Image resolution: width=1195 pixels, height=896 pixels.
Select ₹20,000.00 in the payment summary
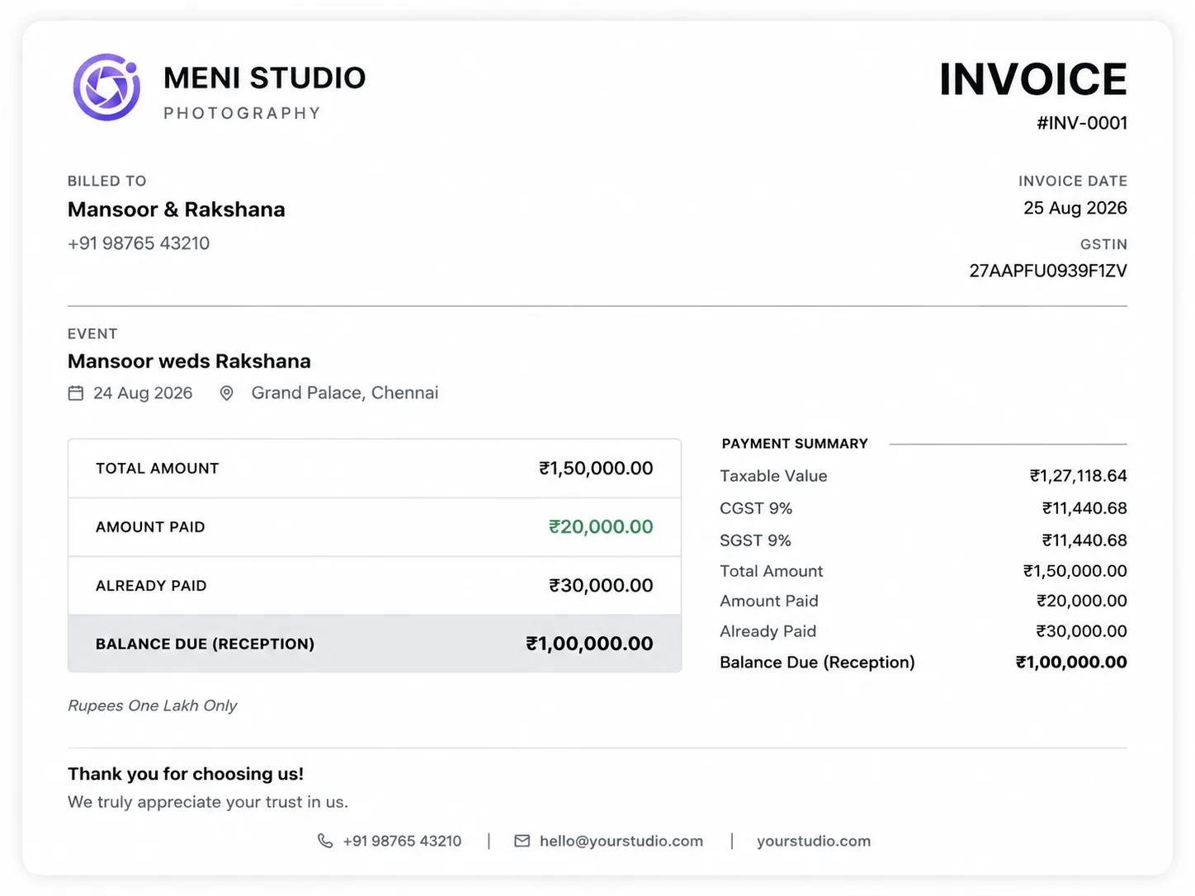[x=1082, y=601]
